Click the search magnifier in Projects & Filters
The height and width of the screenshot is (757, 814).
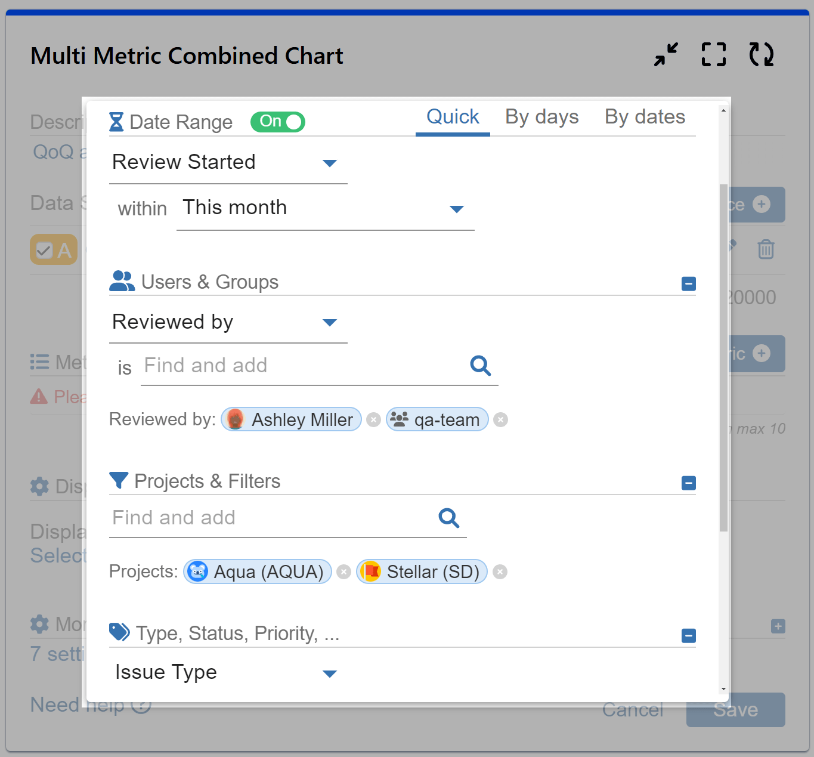449,518
